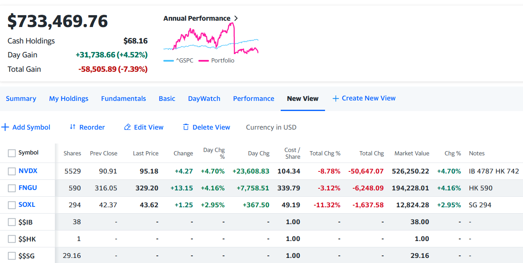Click the NVDX notes cell

[493, 171]
